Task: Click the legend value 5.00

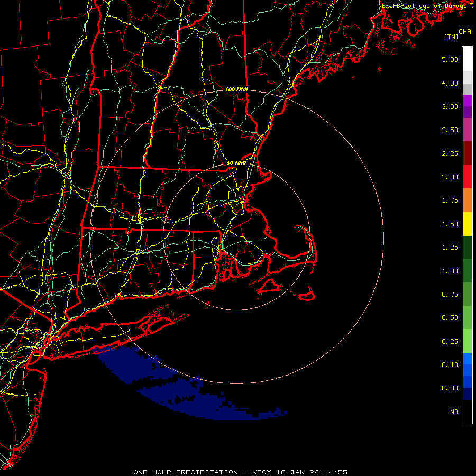Action: pos(450,59)
